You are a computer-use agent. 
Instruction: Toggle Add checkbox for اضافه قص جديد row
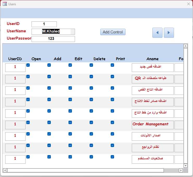point(49,65)
